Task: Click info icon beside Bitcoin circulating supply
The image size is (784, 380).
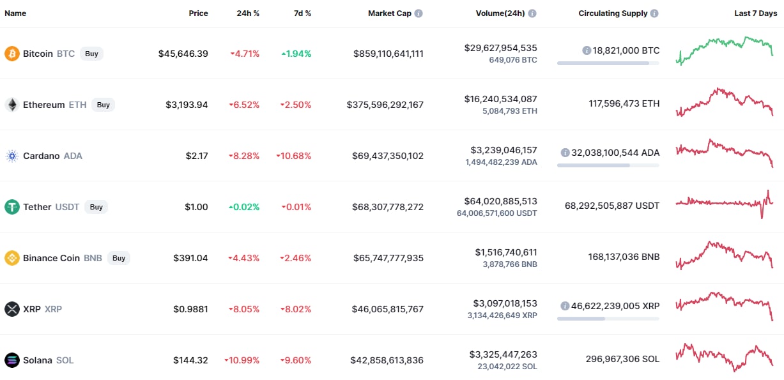Action: [x=587, y=50]
